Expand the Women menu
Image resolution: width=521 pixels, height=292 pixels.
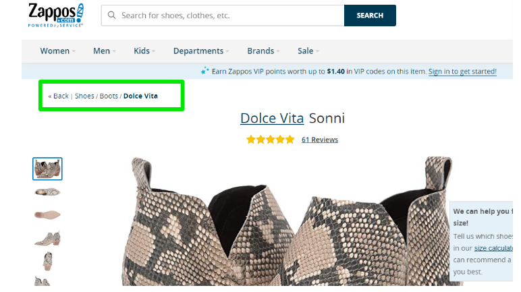[57, 51]
